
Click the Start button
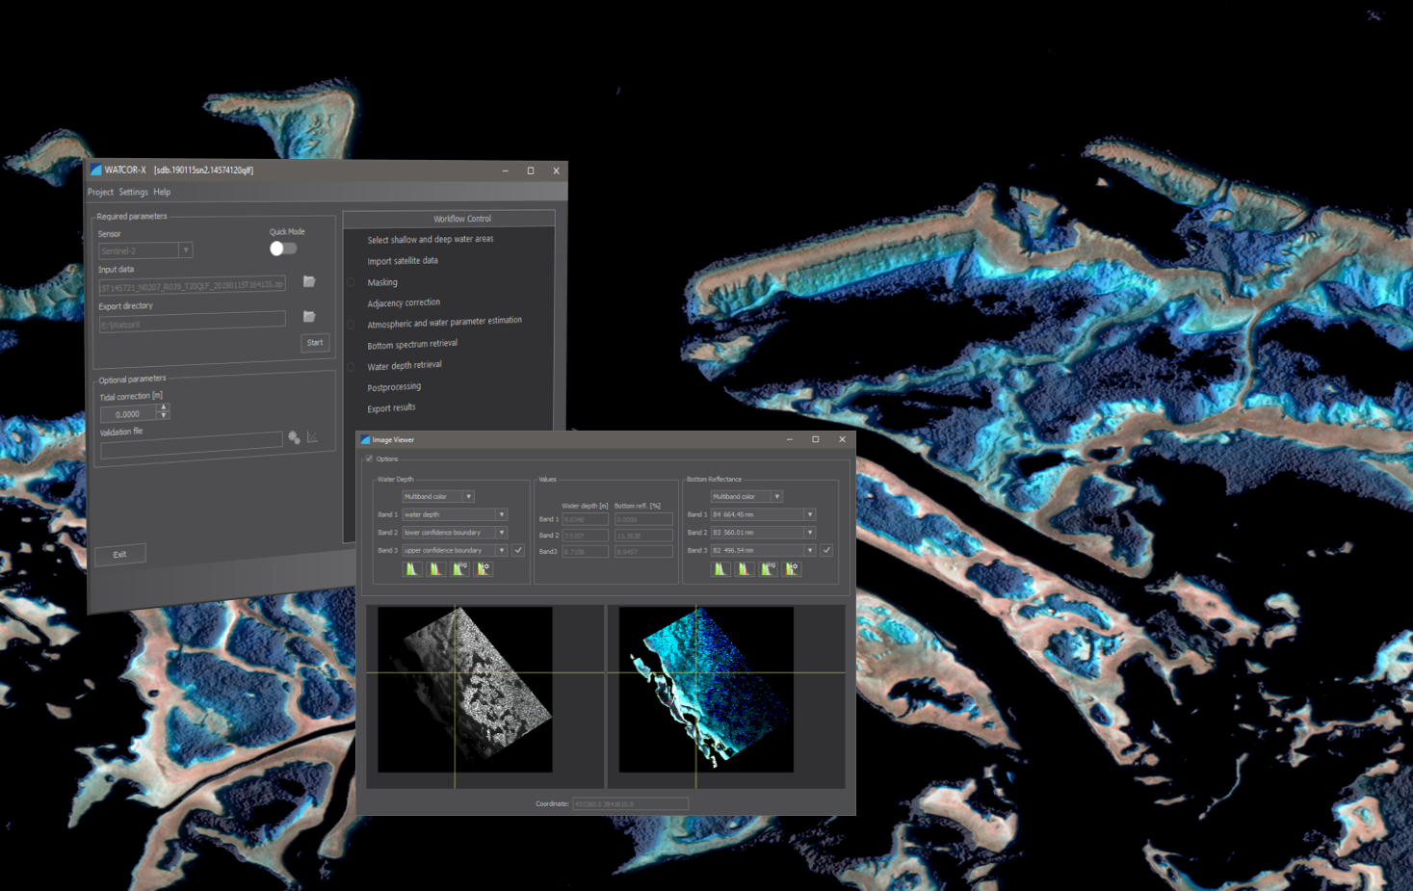(315, 343)
